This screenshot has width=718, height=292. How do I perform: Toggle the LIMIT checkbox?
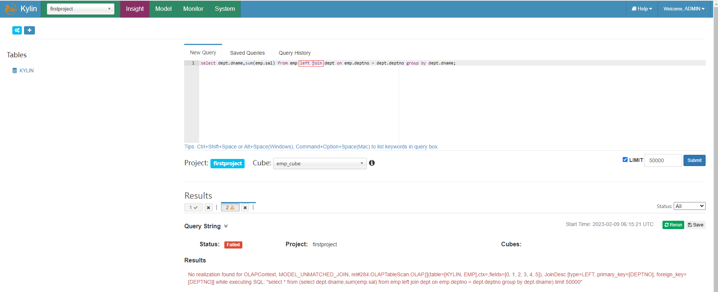(625, 160)
